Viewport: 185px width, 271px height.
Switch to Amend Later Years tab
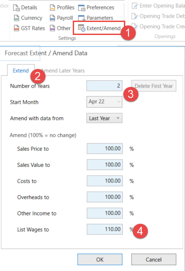(63, 70)
